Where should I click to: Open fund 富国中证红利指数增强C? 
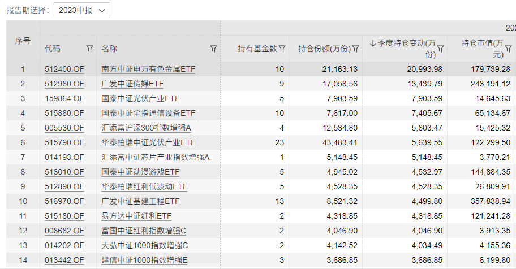(x=144, y=231)
